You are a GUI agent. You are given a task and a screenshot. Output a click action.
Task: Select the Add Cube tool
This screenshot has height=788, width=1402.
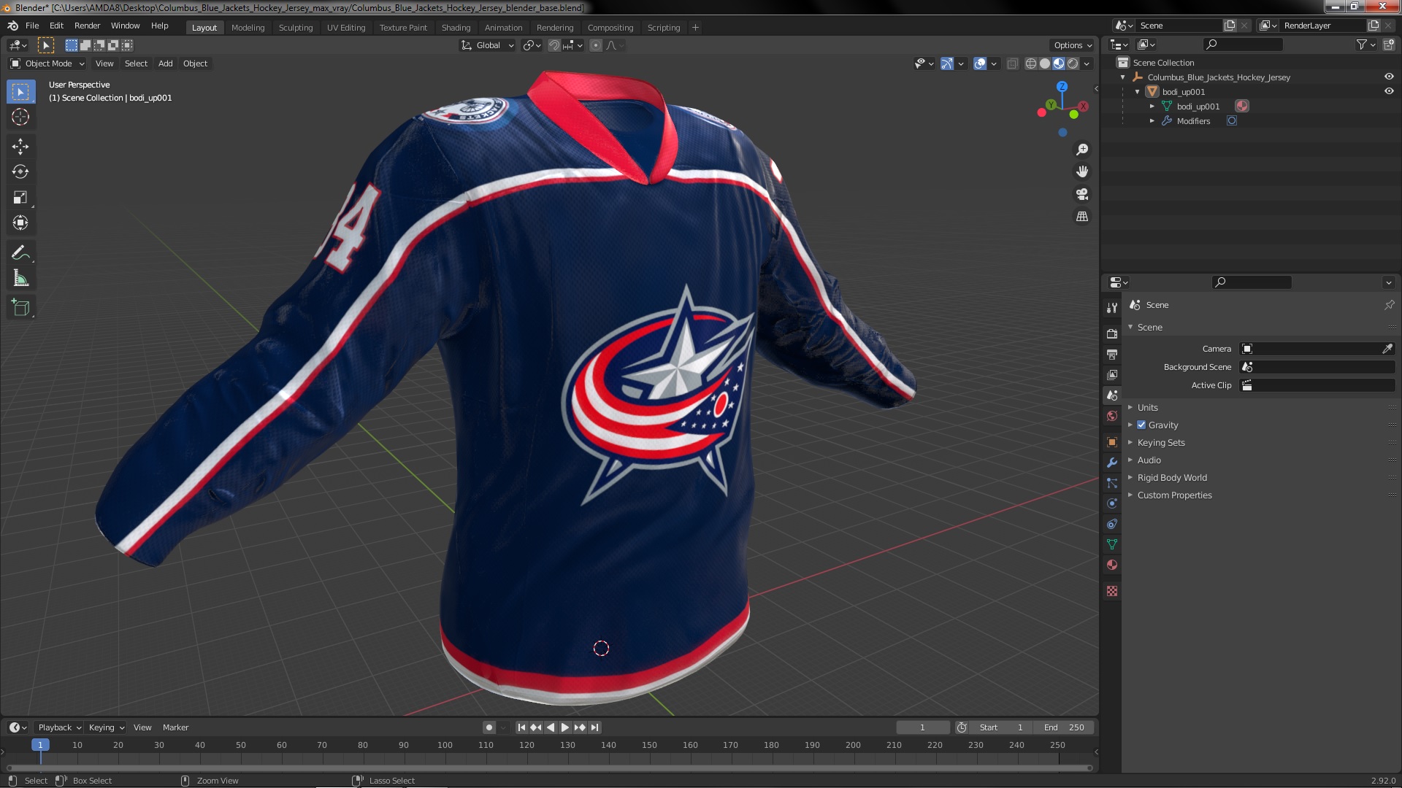(x=20, y=308)
